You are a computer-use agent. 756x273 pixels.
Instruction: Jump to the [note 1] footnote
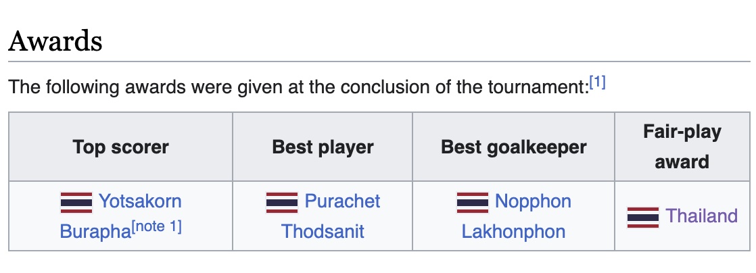[157, 226]
